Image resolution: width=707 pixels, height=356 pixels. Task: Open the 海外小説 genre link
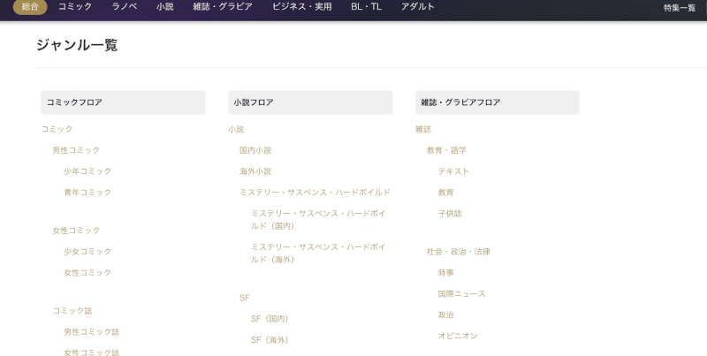[255, 171]
